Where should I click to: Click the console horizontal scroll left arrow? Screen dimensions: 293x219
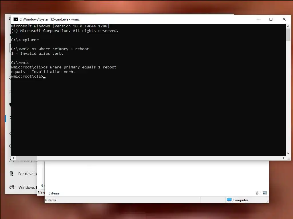pyautogui.click(x=13, y=158)
